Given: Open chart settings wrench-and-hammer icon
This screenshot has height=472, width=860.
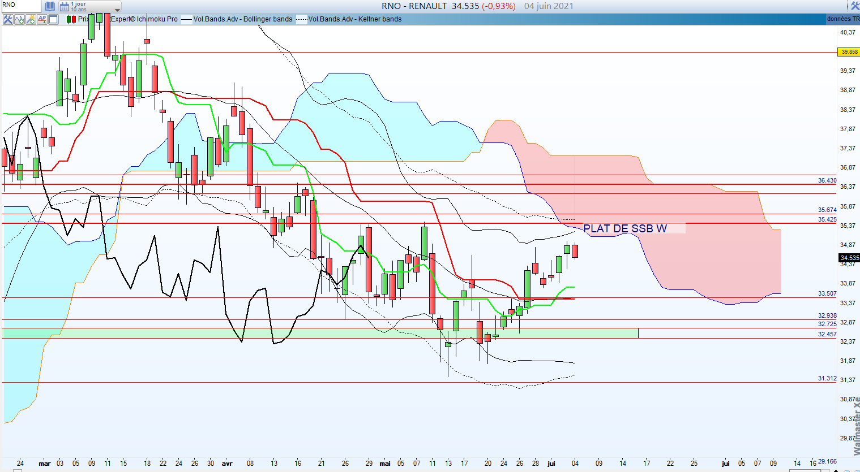Looking at the screenshot, I should (x=8, y=19).
